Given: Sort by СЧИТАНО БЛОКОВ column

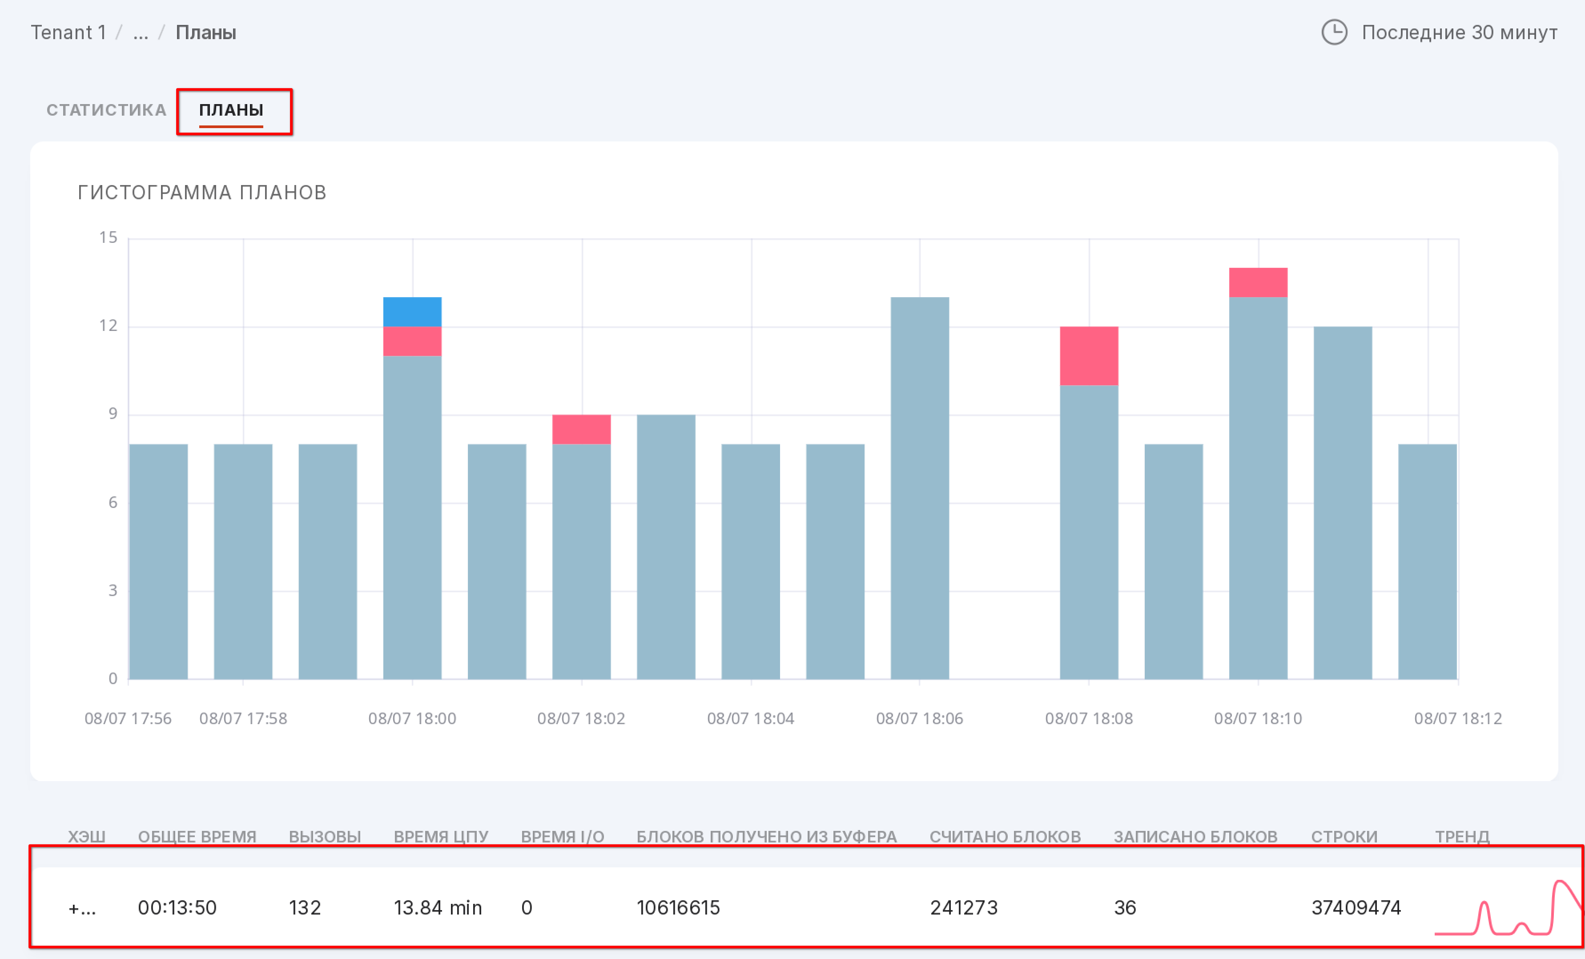Looking at the screenshot, I should click(x=1005, y=836).
